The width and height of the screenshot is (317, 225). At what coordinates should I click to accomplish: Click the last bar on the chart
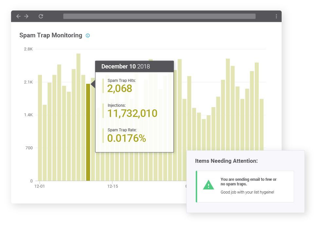click(x=262, y=125)
